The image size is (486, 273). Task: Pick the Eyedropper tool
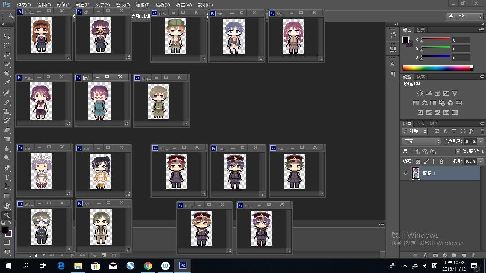[x=7, y=83]
